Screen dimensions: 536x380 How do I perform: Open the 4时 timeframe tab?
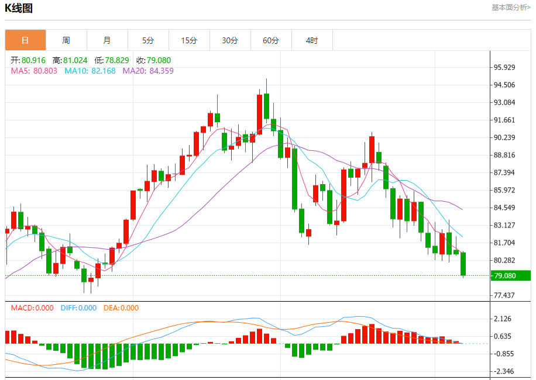tap(312, 40)
